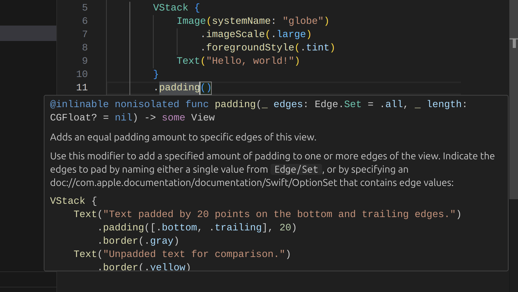Image resolution: width=518 pixels, height=292 pixels.
Task: Select line number 9 in the gutter
Action: (x=85, y=61)
